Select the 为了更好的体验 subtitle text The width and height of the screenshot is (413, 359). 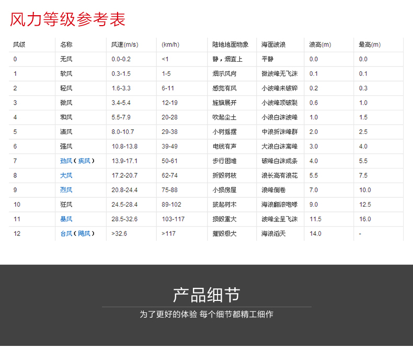click(x=168, y=314)
